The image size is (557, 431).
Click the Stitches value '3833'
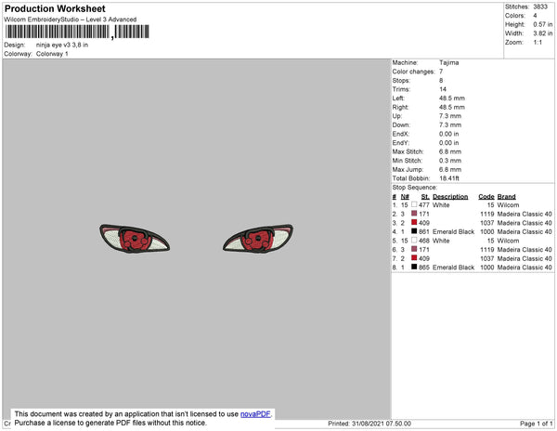point(540,7)
